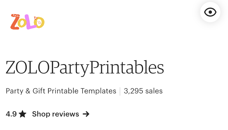Image resolution: width=228 pixels, height=130 pixels.
Task: Click the divider between tagline and sales
Action: (x=120, y=91)
